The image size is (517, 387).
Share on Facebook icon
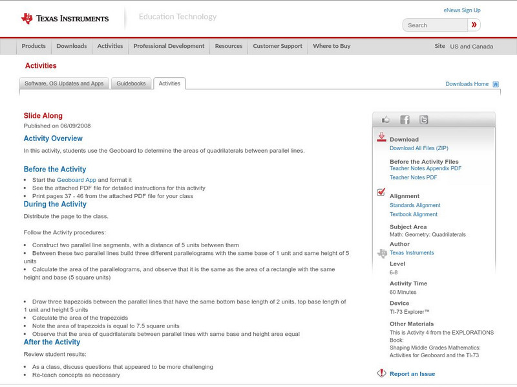(x=405, y=120)
